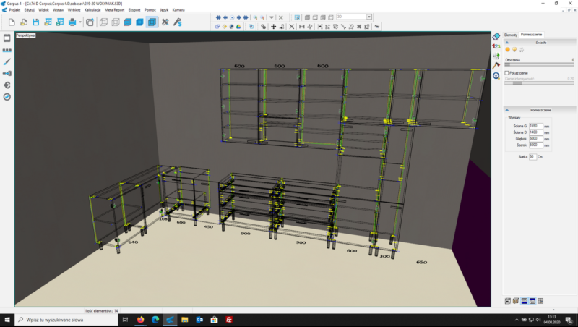Click the Euro pricing icon
The height and width of the screenshot is (327, 578).
point(7,85)
